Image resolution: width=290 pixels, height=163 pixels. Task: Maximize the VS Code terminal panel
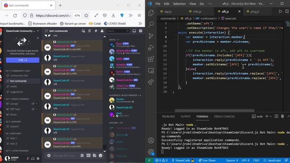coord(289,116)
